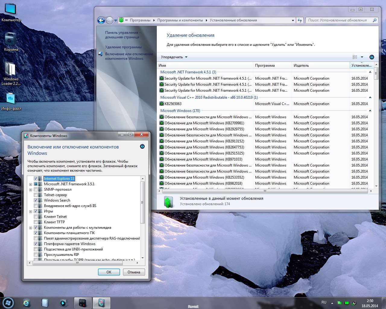Click the refresh button beside address bar

[300, 20]
